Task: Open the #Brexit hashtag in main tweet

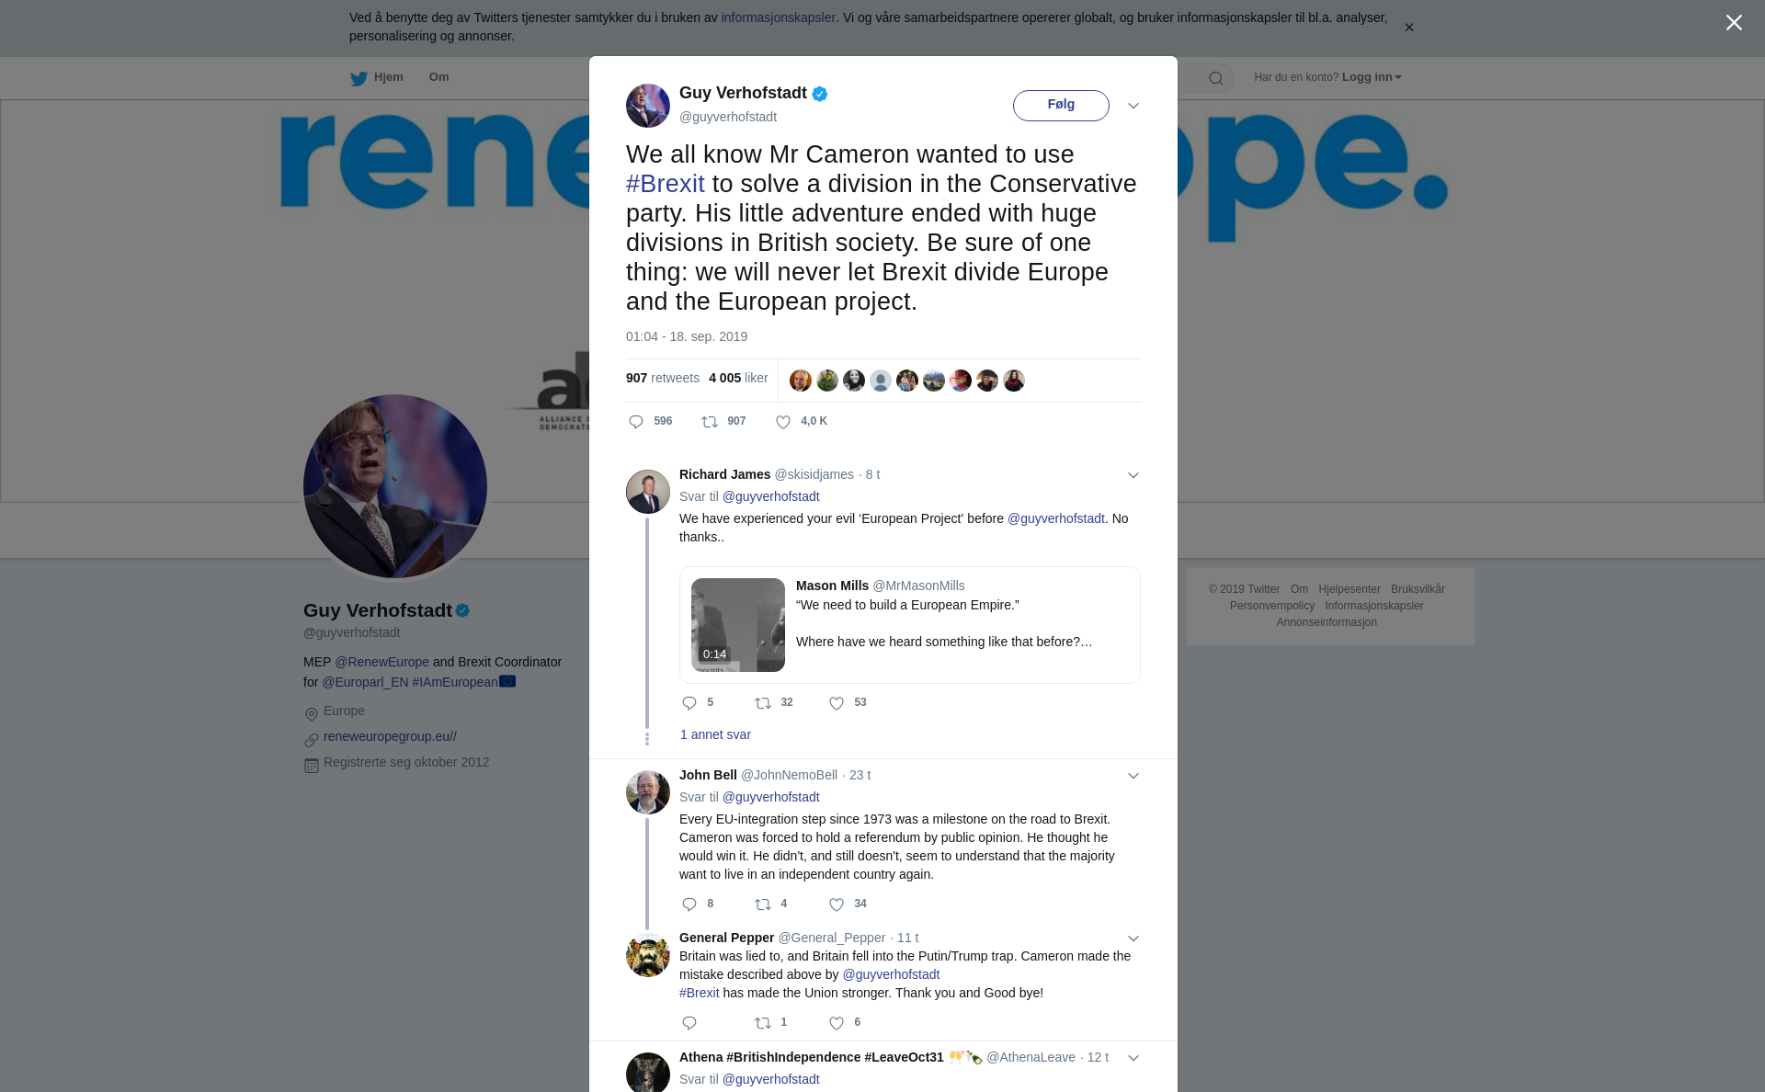Action: 666,184
